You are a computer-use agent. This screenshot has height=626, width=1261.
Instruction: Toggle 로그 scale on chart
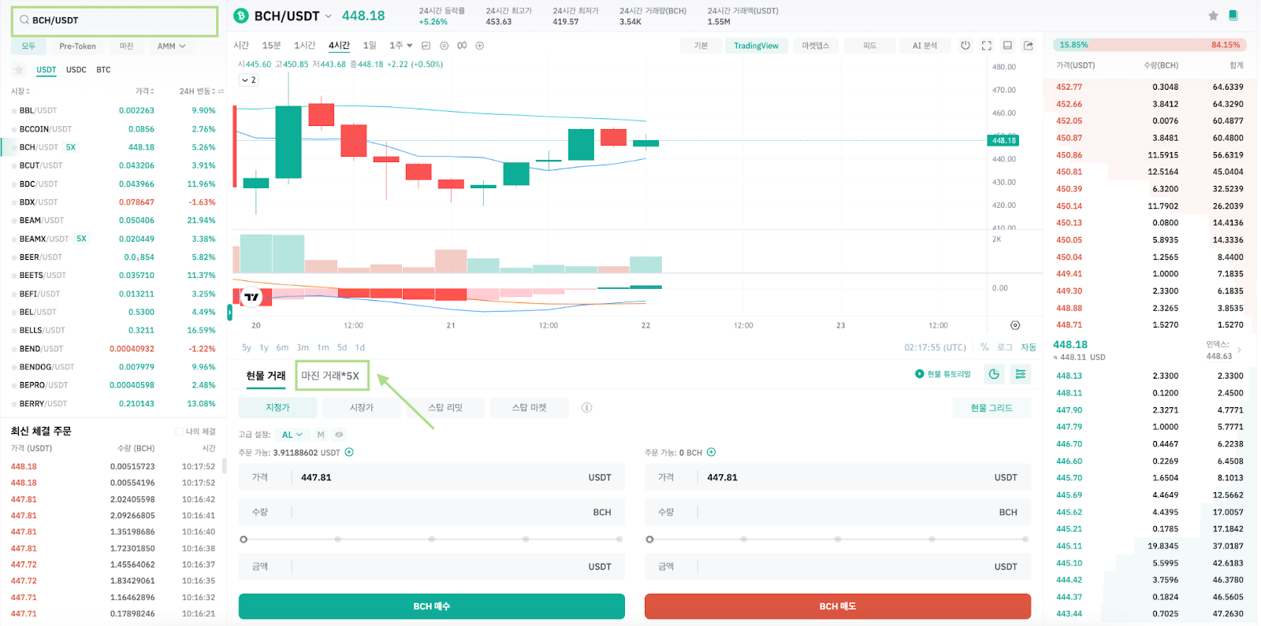pos(1004,347)
